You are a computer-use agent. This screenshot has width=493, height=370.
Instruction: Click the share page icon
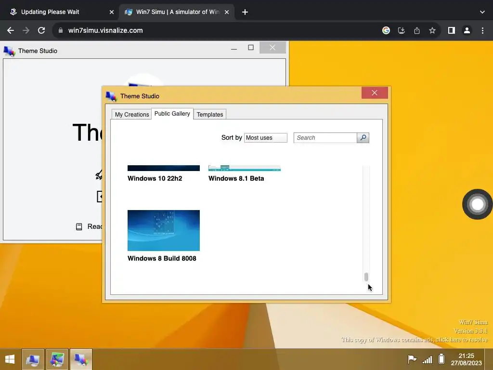[417, 30]
